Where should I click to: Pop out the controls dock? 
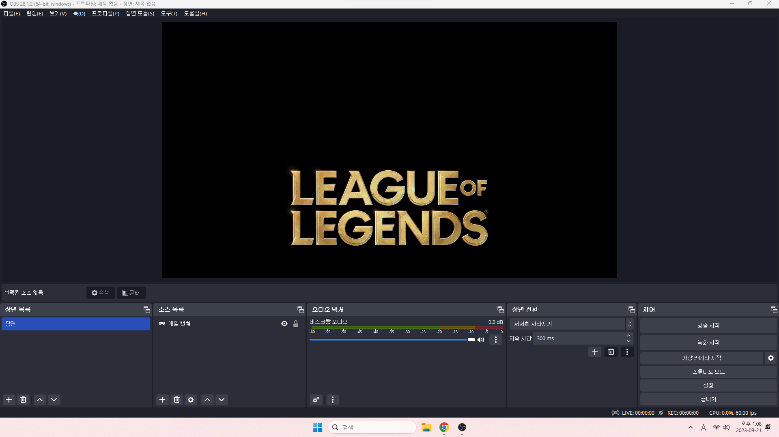click(774, 310)
